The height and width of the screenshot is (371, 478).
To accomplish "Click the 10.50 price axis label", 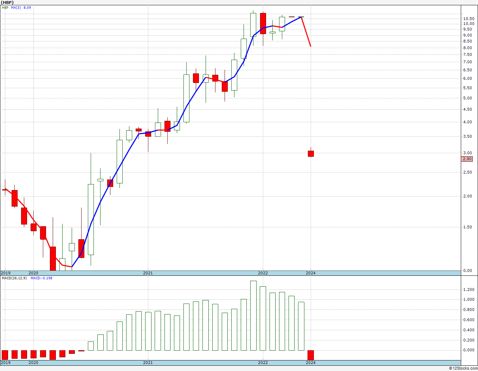I will (468, 19).
